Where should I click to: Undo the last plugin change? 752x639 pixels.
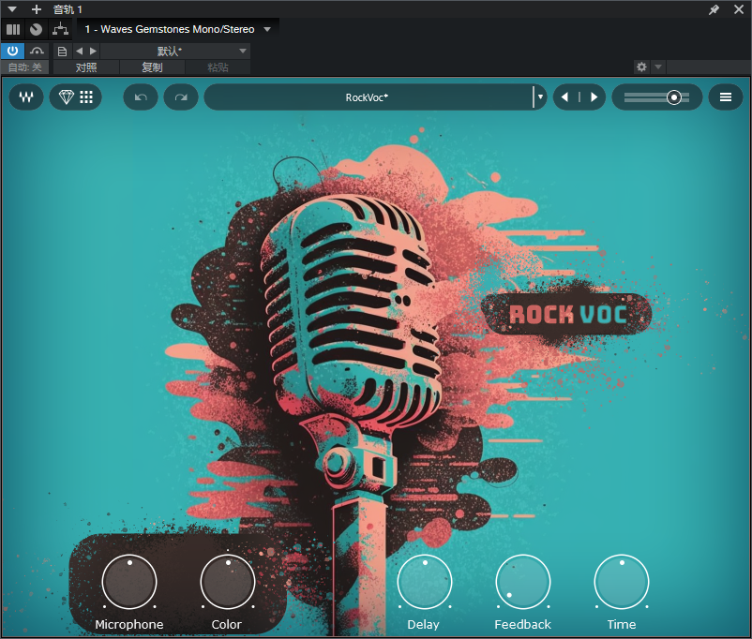tap(141, 97)
